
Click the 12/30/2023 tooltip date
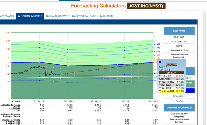pyautogui.click(x=171, y=65)
